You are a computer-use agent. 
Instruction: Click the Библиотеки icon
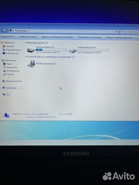(2, 60)
